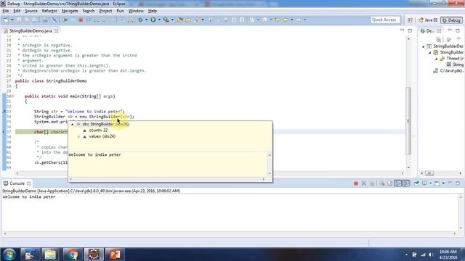This screenshot has height=261, width=465.
Task: Open the Project menu
Action: [x=105, y=11]
